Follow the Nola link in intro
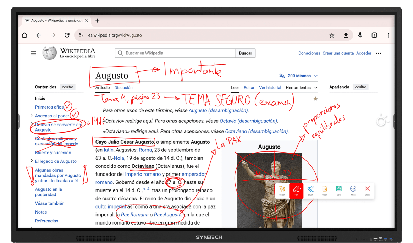 point(119,158)
